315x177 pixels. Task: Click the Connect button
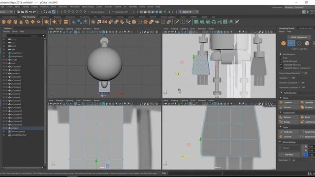[287, 137]
